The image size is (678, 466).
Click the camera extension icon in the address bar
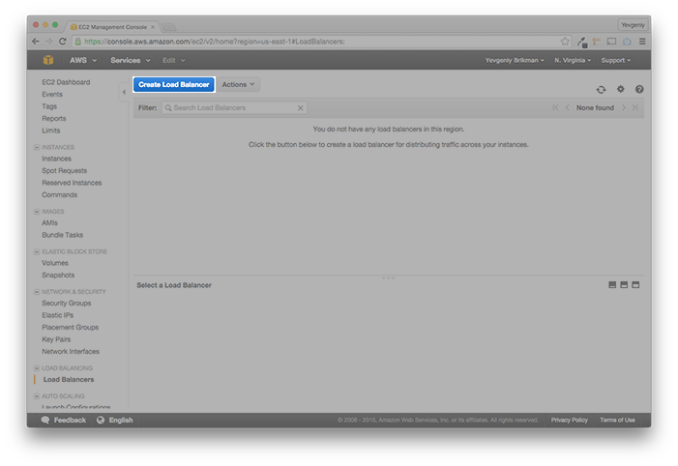tap(627, 42)
